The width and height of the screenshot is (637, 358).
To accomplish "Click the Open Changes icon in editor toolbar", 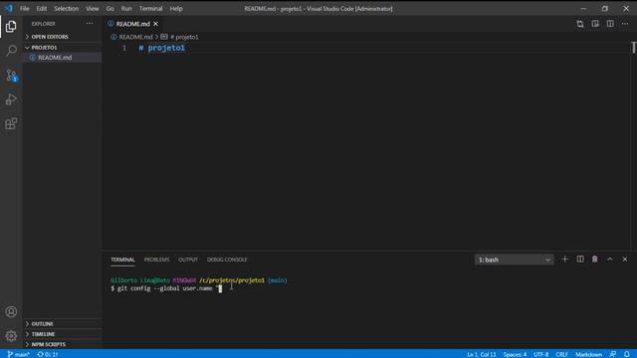I will pyautogui.click(x=579, y=24).
